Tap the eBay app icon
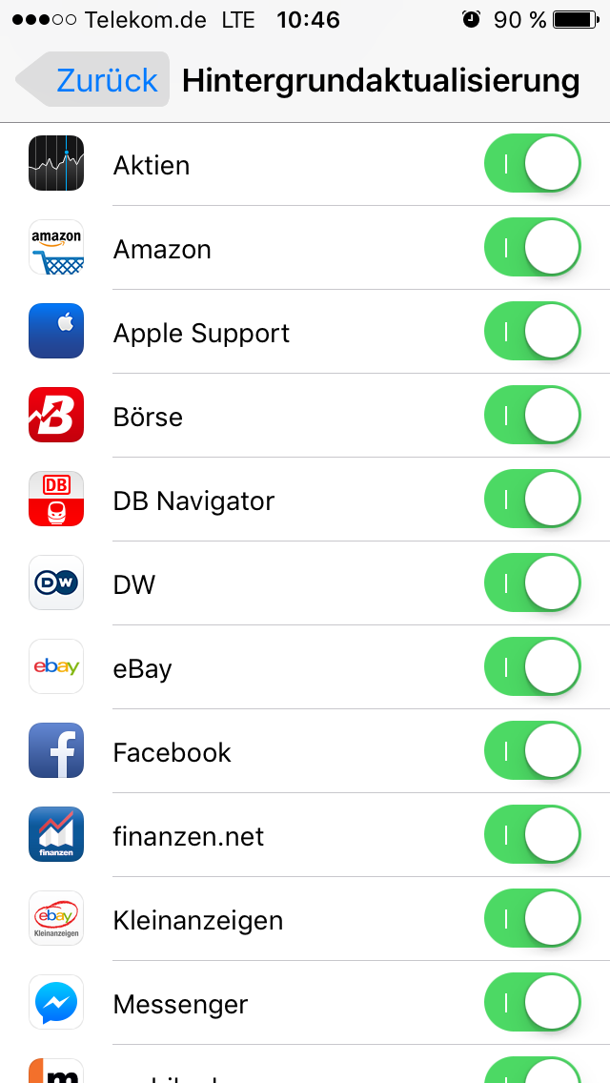This screenshot has height=1083, width=610. pyautogui.click(x=56, y=667)
